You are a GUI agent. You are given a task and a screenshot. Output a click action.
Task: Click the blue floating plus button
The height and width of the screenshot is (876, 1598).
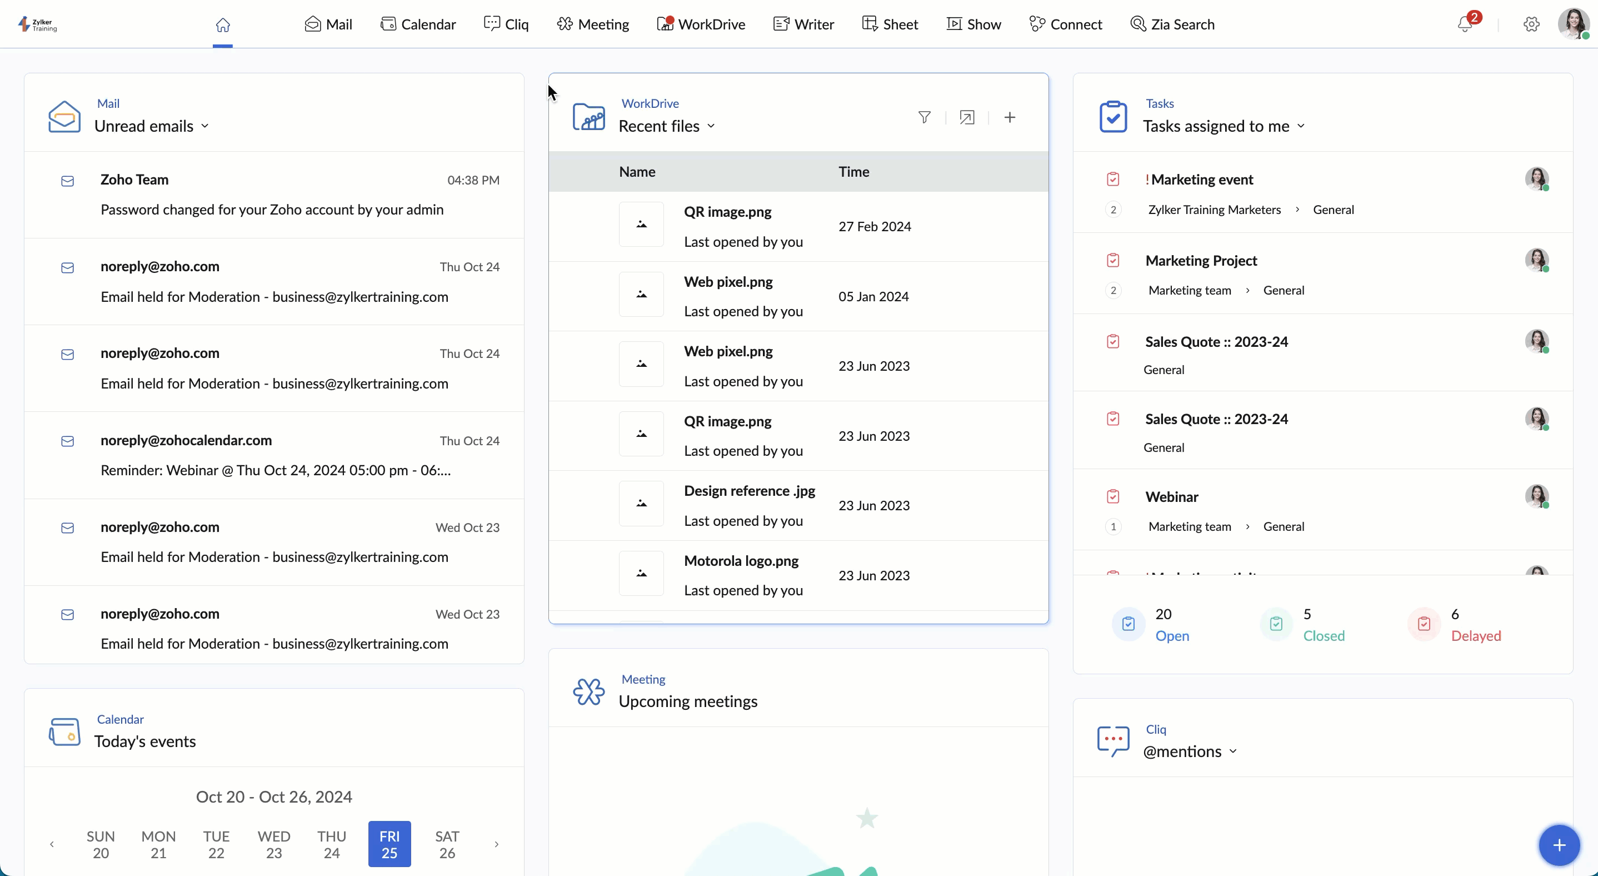(1559, 844)
